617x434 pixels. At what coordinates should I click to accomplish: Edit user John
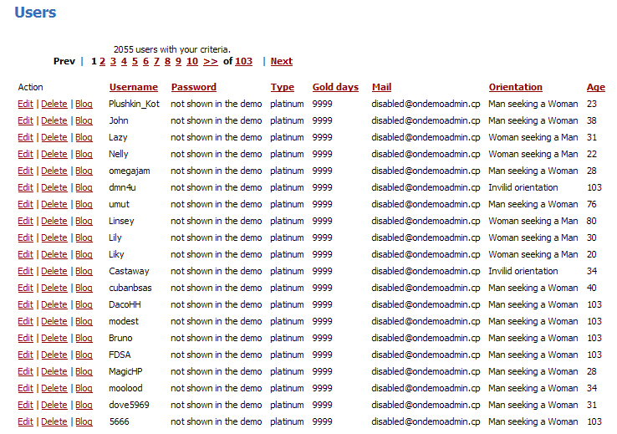(x=25, y=120)
